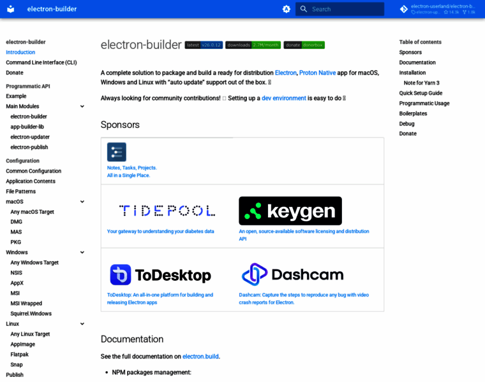This screenshot has width=485, height=382.
Task: Open the MSI Wrapped page
Action: tap(26, 303)
